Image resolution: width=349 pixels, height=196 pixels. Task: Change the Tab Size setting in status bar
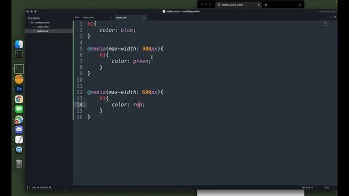click(x=307, y=187)
